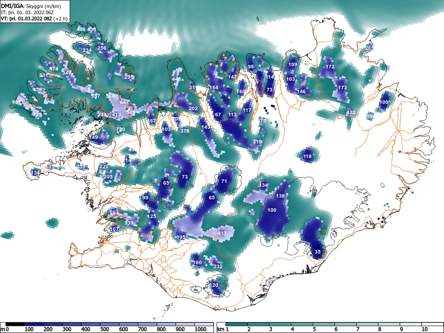Click visibility value 172
The width and height of the screenshot is (444, 333).
coord(330,67)
